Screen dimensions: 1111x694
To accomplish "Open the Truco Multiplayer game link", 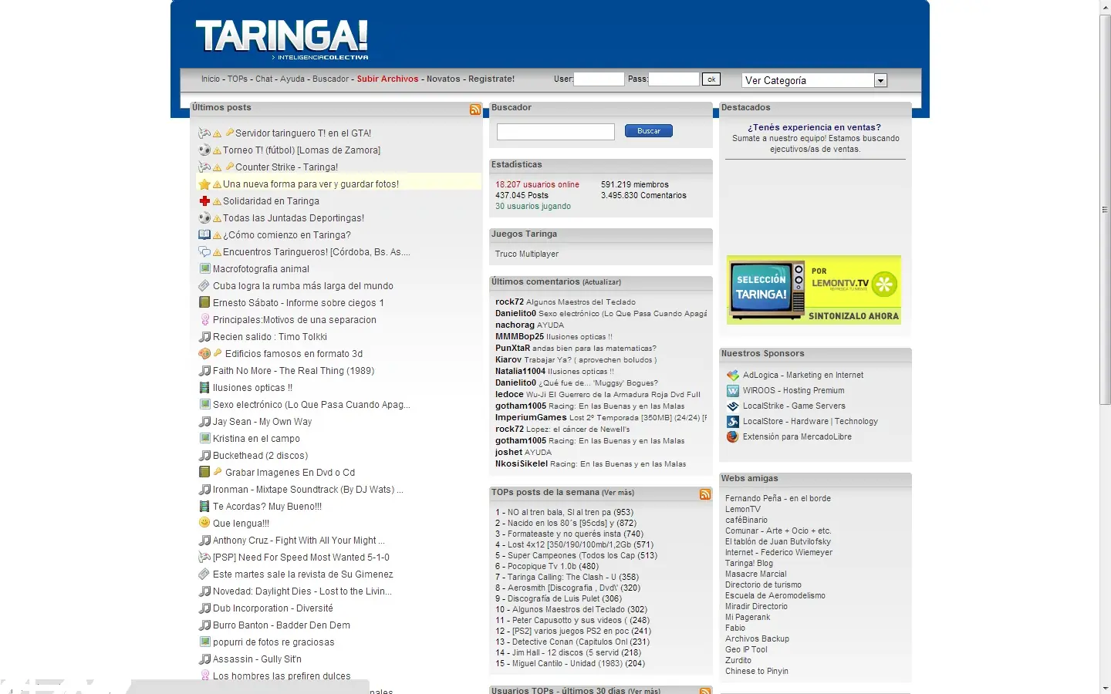I will 527,254.
